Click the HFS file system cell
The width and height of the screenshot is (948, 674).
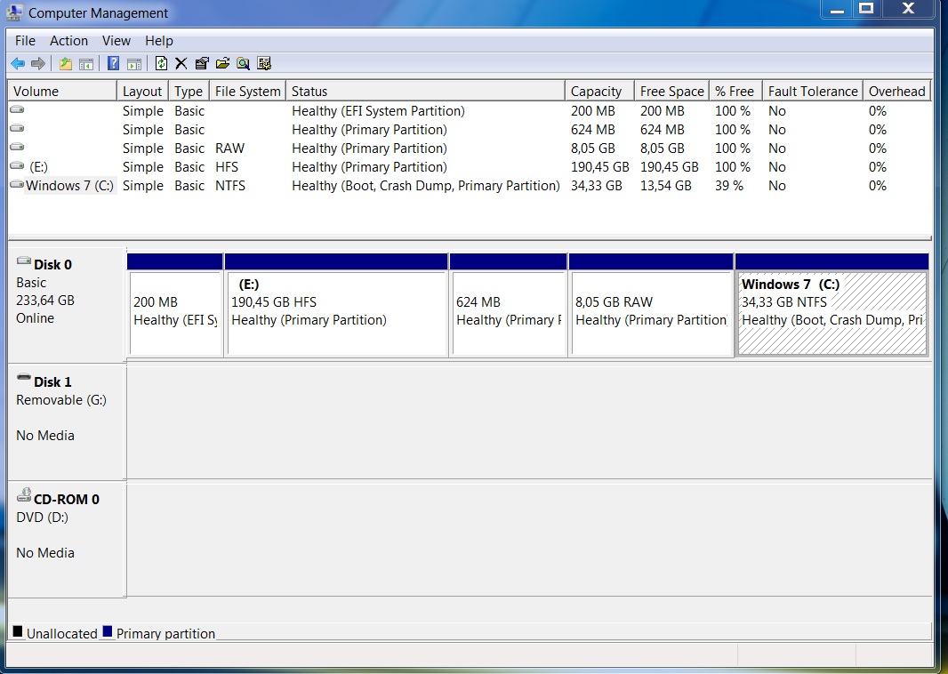(x=227, y=167)
